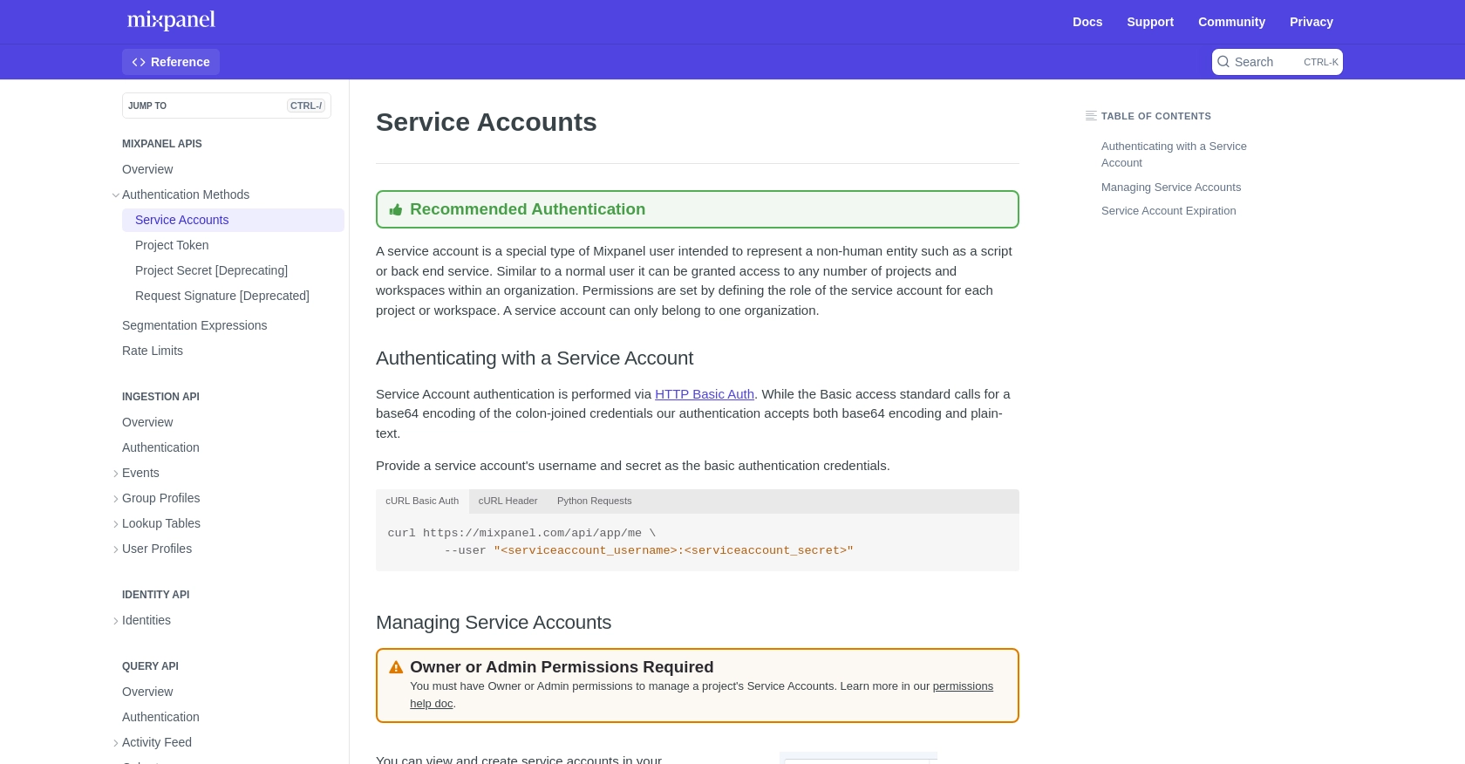Screen dimensions: 1465x764
Task: Click the curl command code block
Action: (698, 542)
